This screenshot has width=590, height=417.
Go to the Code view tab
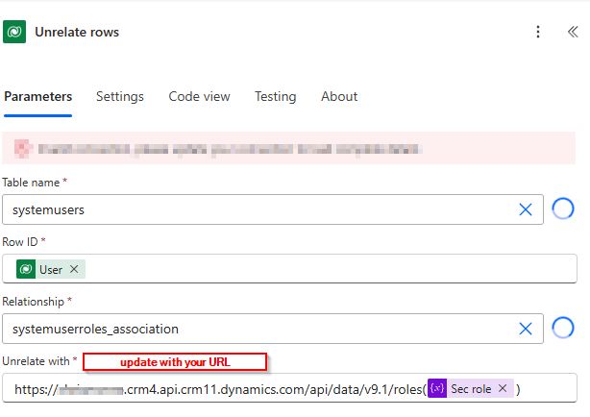click(199, 97)
